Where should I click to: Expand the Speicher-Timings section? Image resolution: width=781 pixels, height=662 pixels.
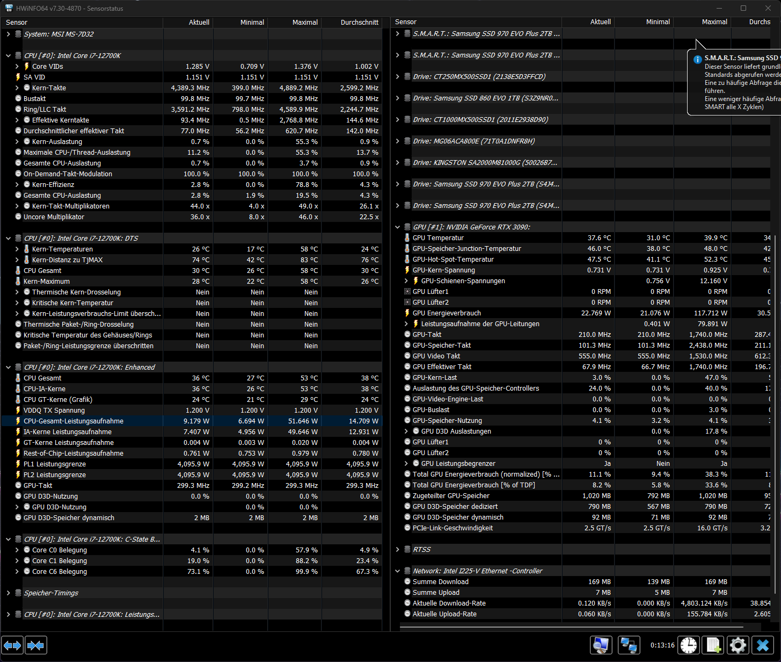point(8,593)
